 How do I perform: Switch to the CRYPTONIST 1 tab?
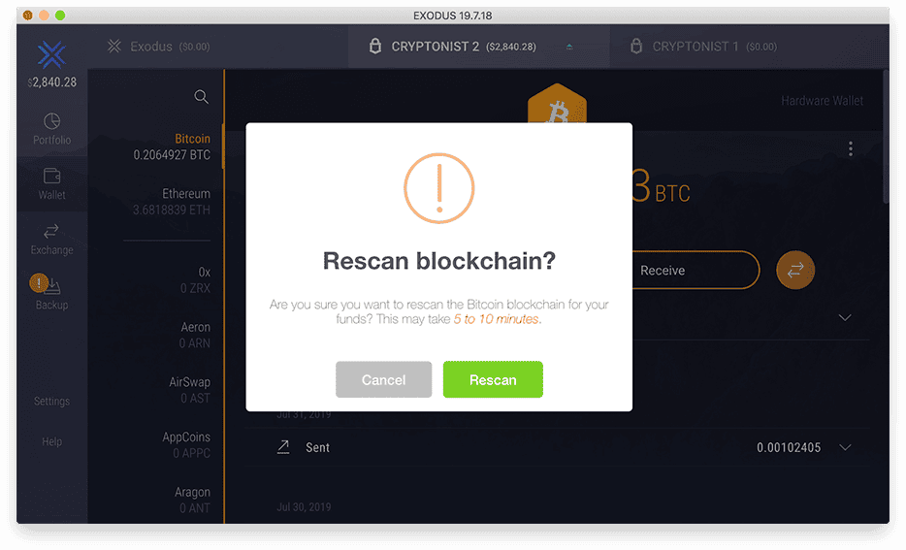[703, 47]
